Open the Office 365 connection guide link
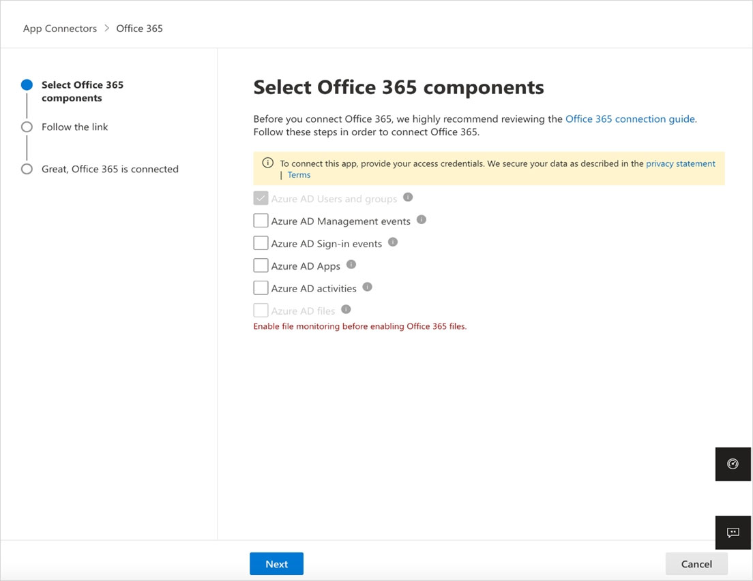Viewport: 753px width, 581px height. (x=630, y=119)
